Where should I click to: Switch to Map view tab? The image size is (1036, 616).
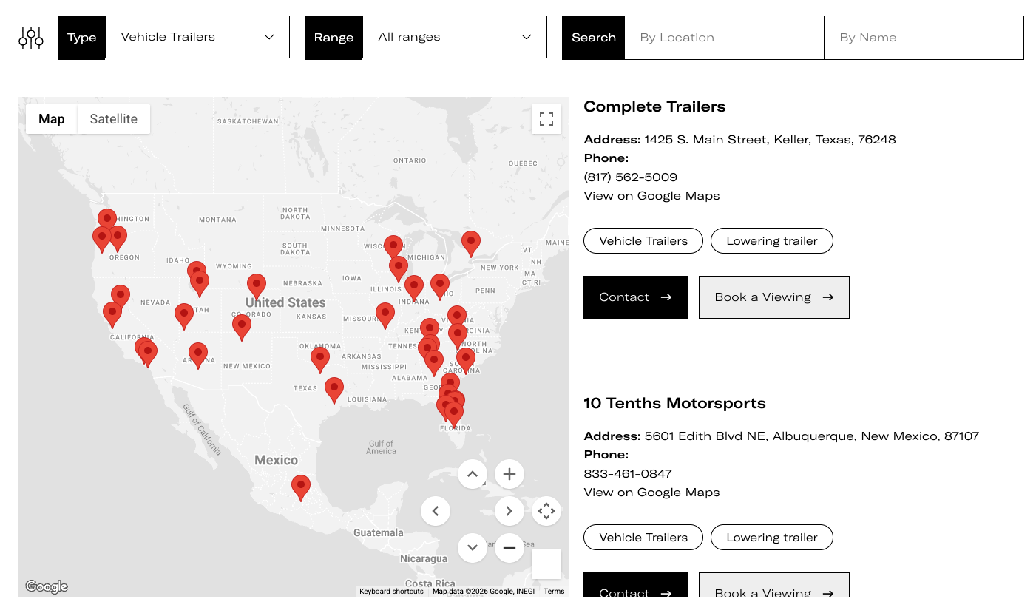52,119
